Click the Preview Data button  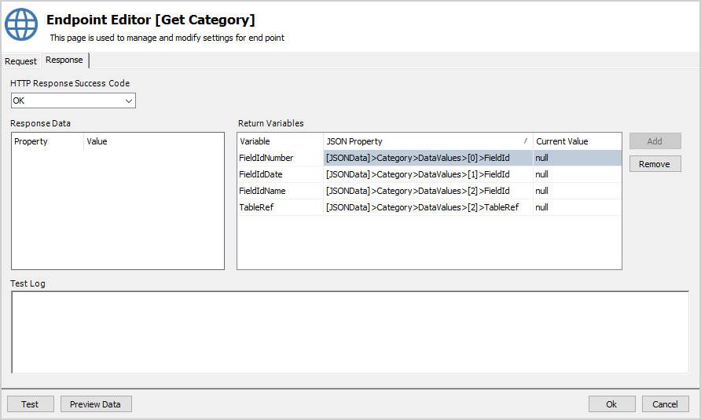[x=96, y=404]
